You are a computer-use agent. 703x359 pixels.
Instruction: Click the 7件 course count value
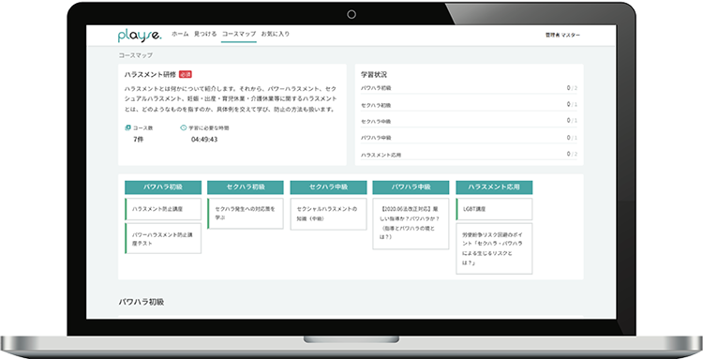[x=138, y=140]
